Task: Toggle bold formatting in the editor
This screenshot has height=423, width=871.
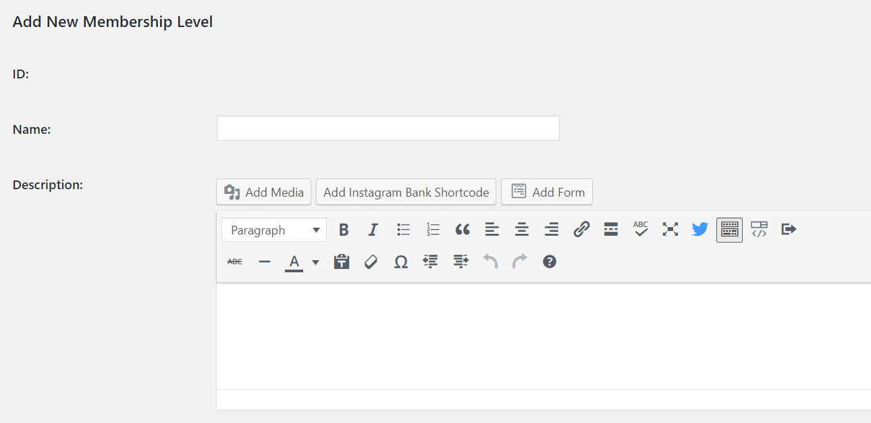Action: click(x=344, y=229)
